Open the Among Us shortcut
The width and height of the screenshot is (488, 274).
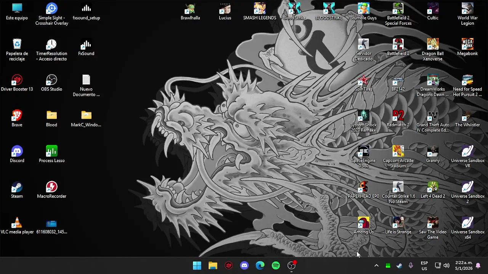[x=363, y=226]
